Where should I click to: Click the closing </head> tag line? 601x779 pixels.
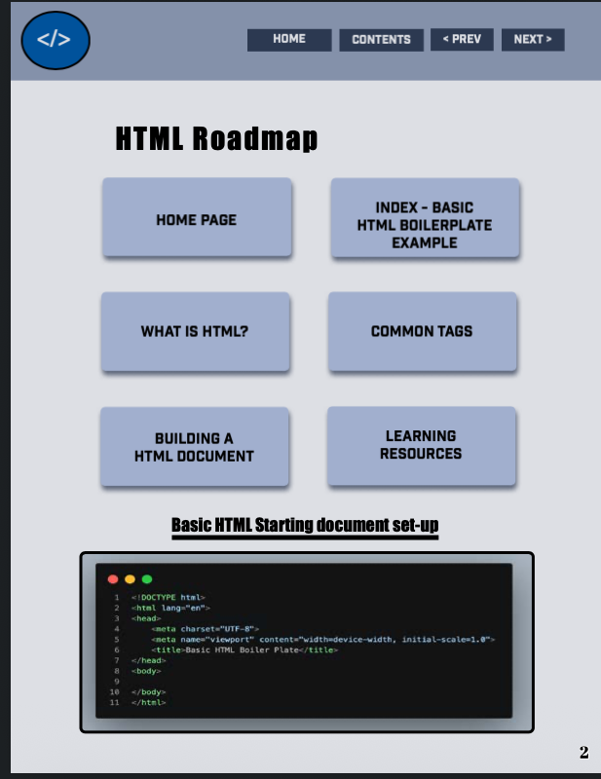coord(149,660)
